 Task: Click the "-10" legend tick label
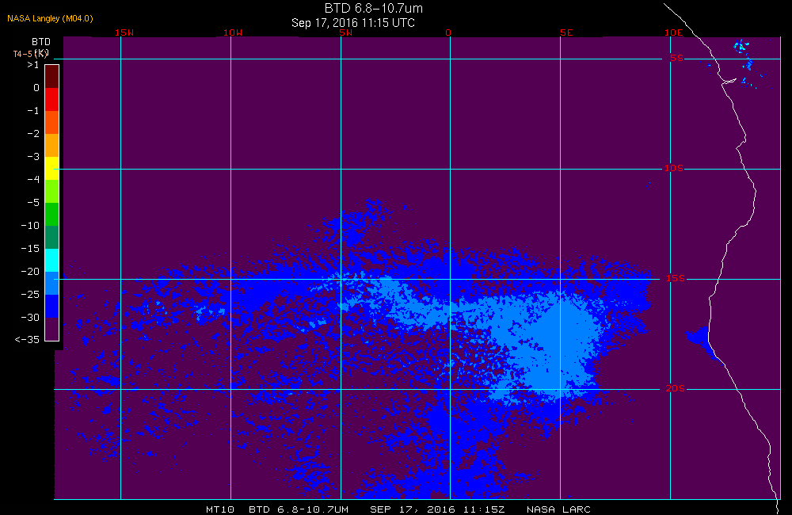pos(30,225)
